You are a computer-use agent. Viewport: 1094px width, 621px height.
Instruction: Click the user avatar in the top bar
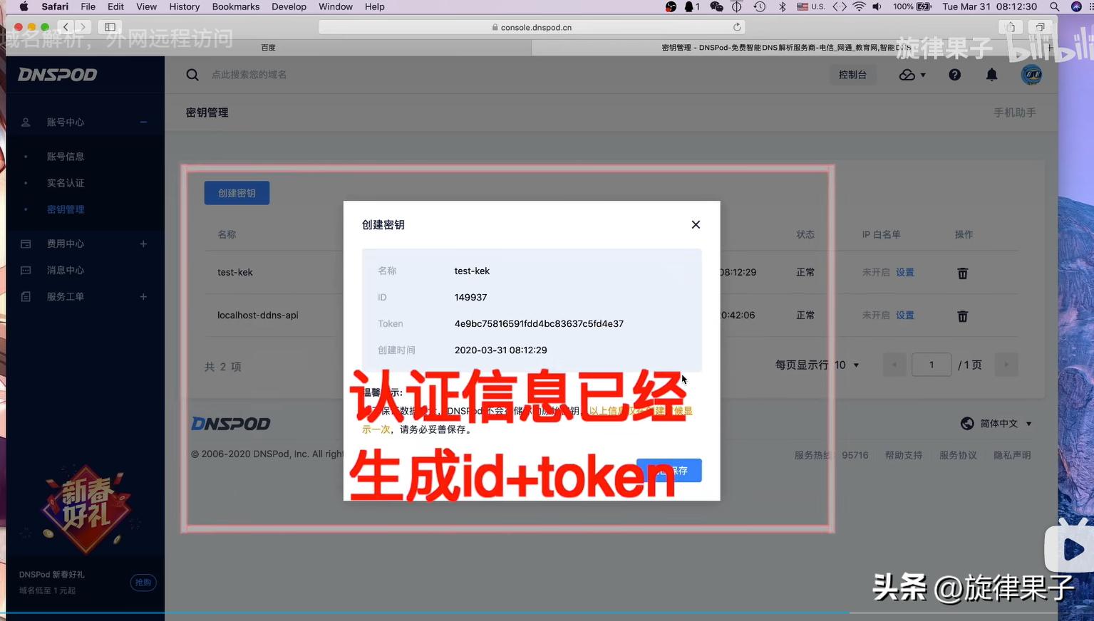pos(1031,74)
